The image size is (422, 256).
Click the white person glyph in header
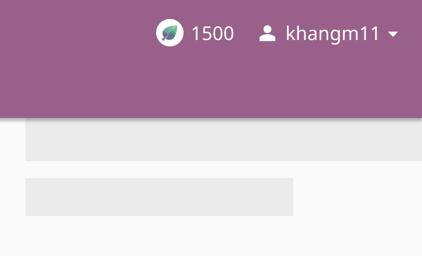[267, 34]
